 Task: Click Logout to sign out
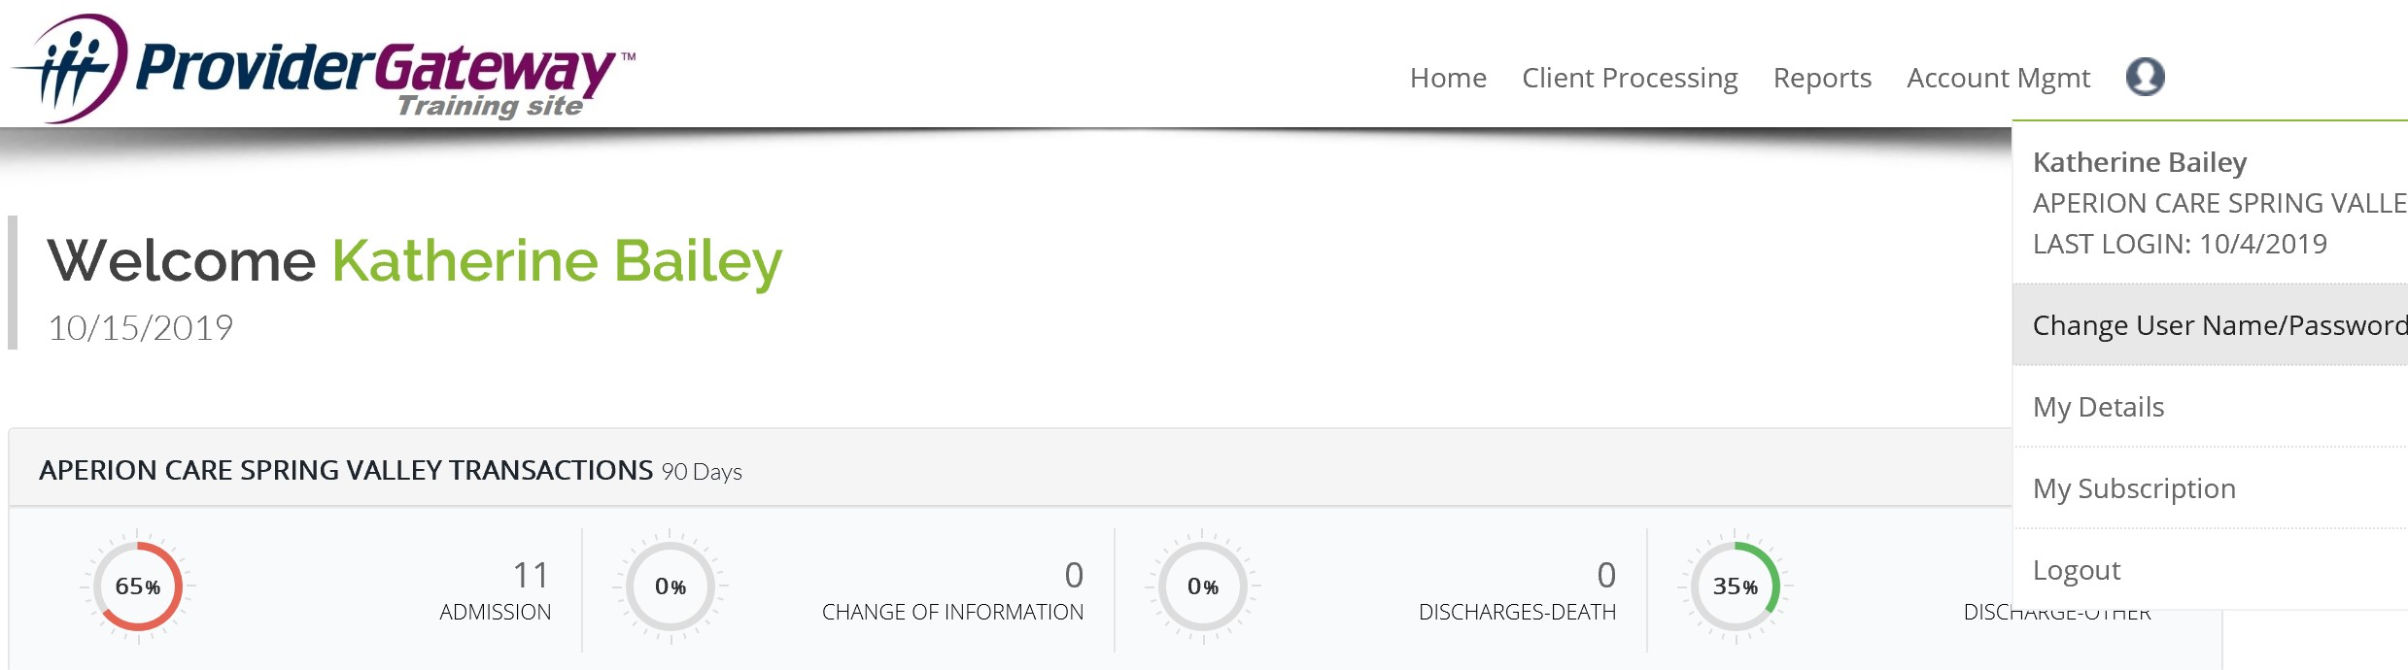2077,570
